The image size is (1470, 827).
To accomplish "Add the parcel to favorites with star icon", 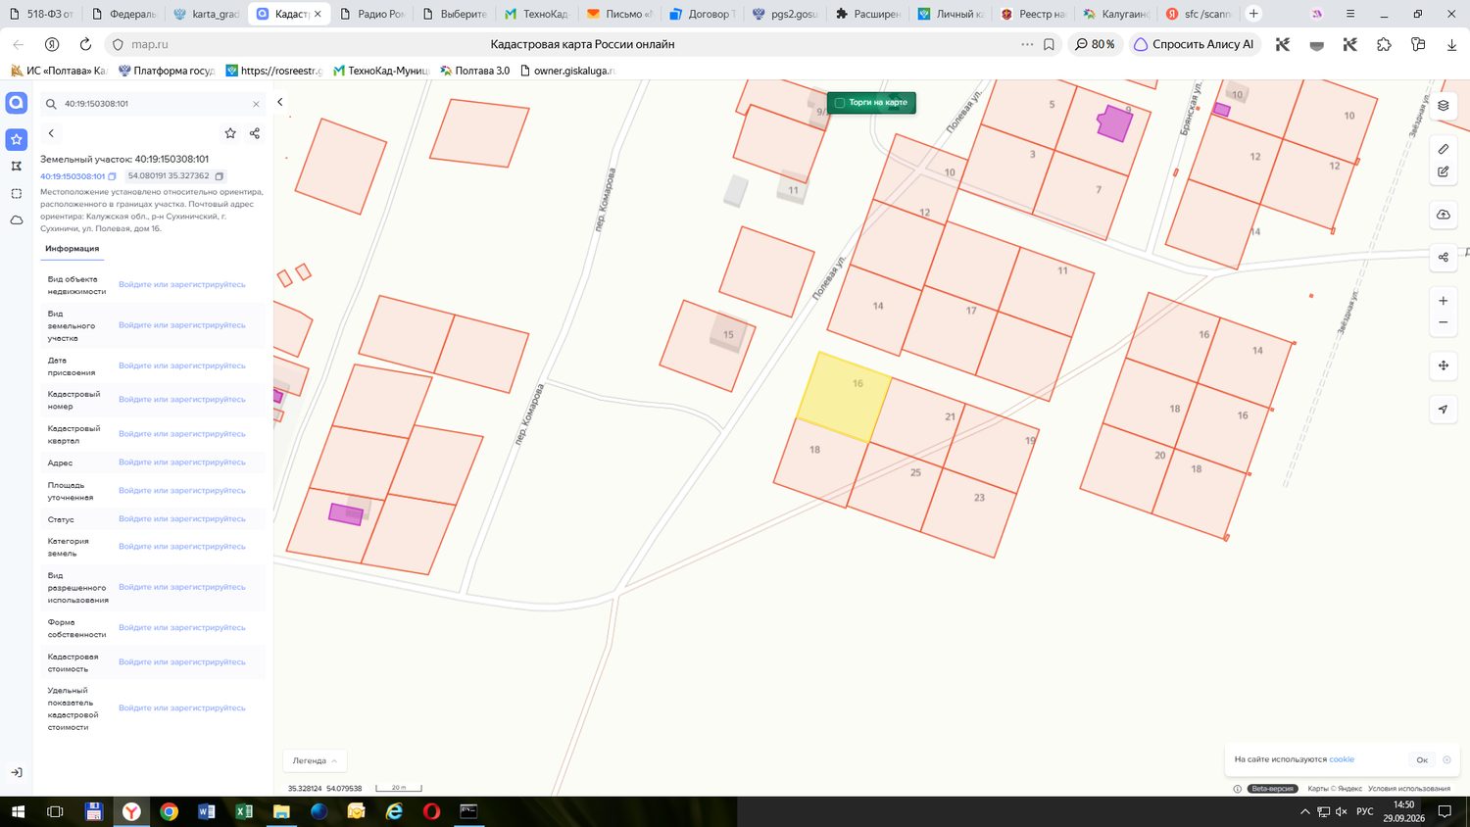I will coord(230,133).
